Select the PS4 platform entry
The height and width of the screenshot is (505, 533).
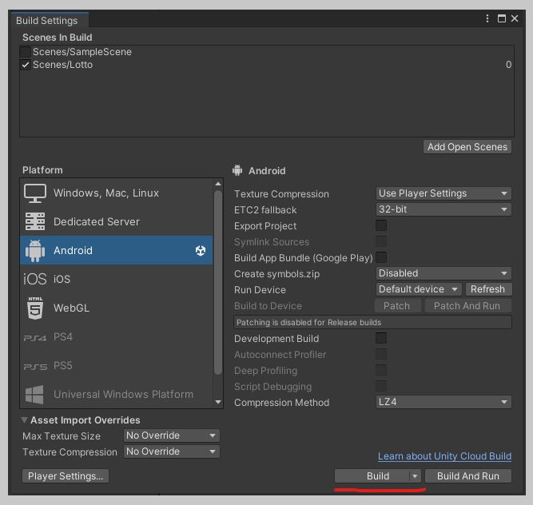click(116, 336)
